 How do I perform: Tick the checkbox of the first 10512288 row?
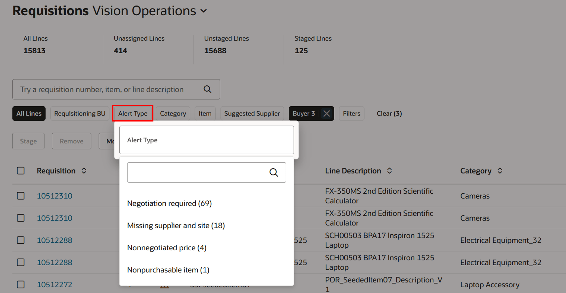[x=21, y=240]
